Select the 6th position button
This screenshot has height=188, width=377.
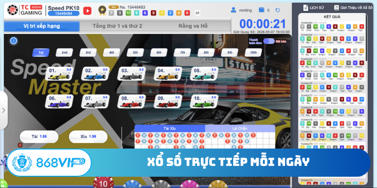pyautogui.click(x=159, y=53)
